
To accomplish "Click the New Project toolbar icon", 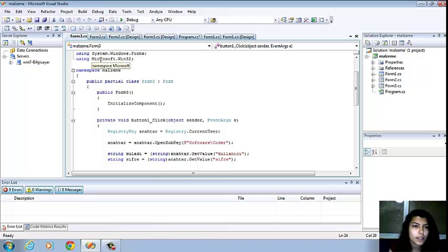I will click(x=7, y=20).
